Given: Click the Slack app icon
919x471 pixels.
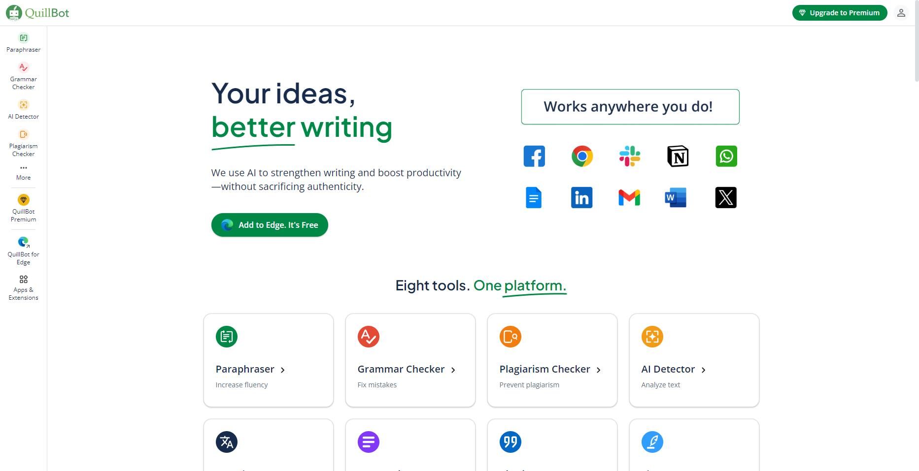Looking at the screenshot, I should click(629, 156).
